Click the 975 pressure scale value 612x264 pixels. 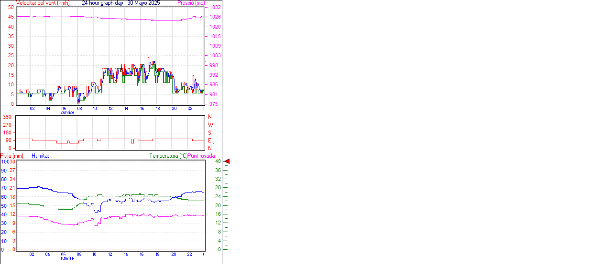[x=214, y=104]
